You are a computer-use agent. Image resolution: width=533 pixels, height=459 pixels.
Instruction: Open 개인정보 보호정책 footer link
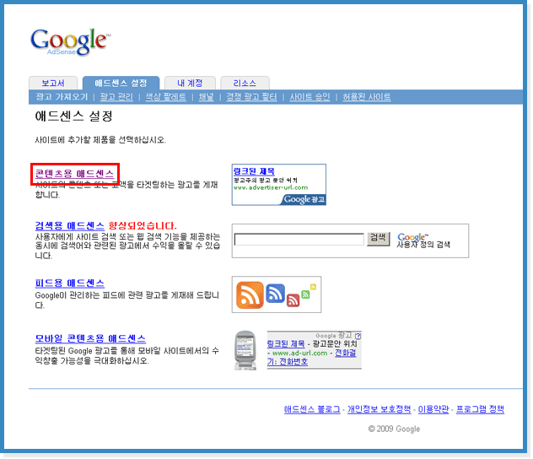[380, 409]
